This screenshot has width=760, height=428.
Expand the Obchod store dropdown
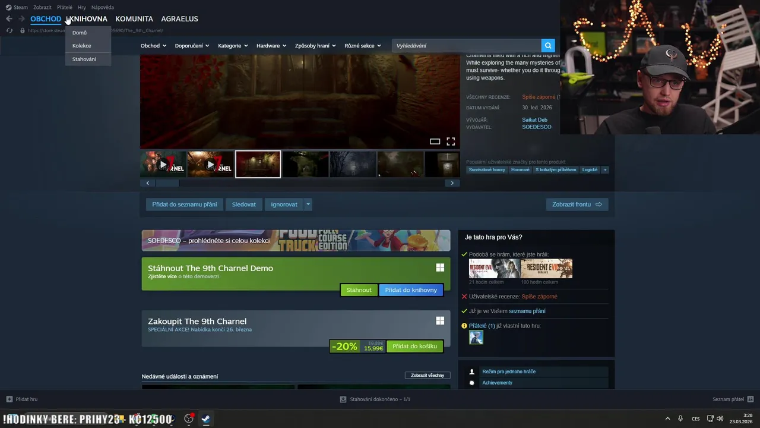click(153, 46)
